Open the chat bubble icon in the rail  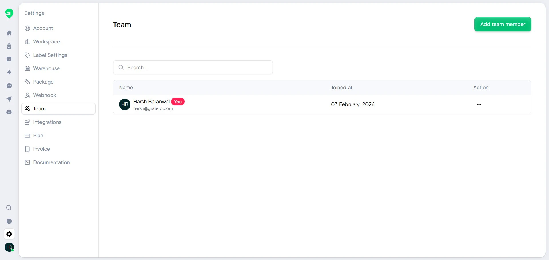coord(9,86)
